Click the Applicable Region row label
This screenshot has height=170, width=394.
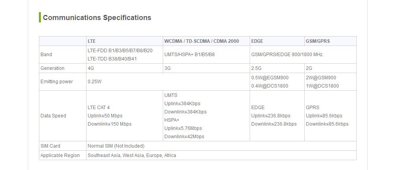click(x=60, y=155)
